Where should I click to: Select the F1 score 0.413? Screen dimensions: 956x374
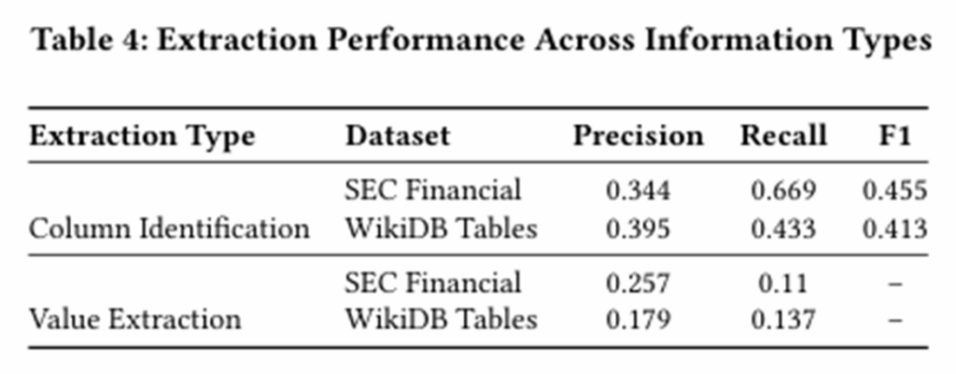click(894, 228)
